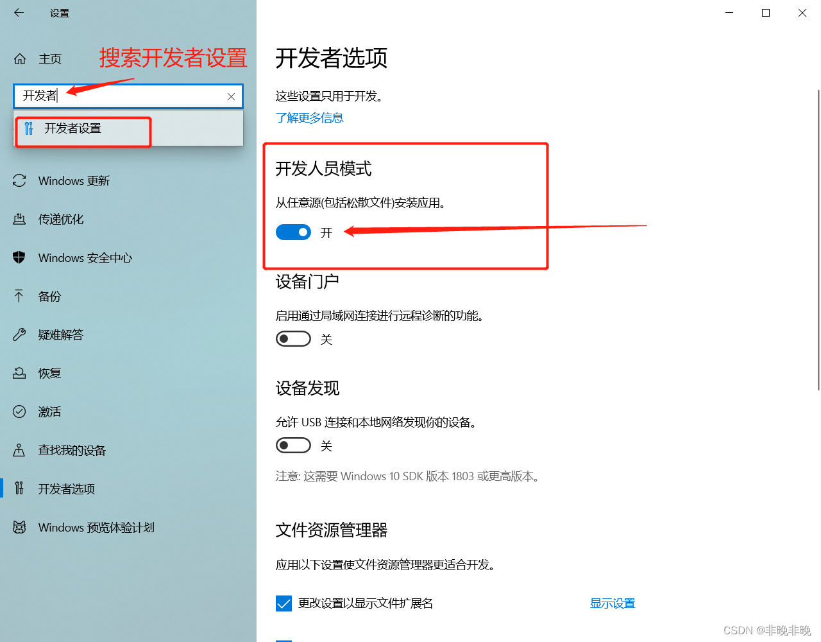The height and width of the screenshot is (642, 821).
Task: Click the 恢复 icon
Action: [x=19, y=373]
